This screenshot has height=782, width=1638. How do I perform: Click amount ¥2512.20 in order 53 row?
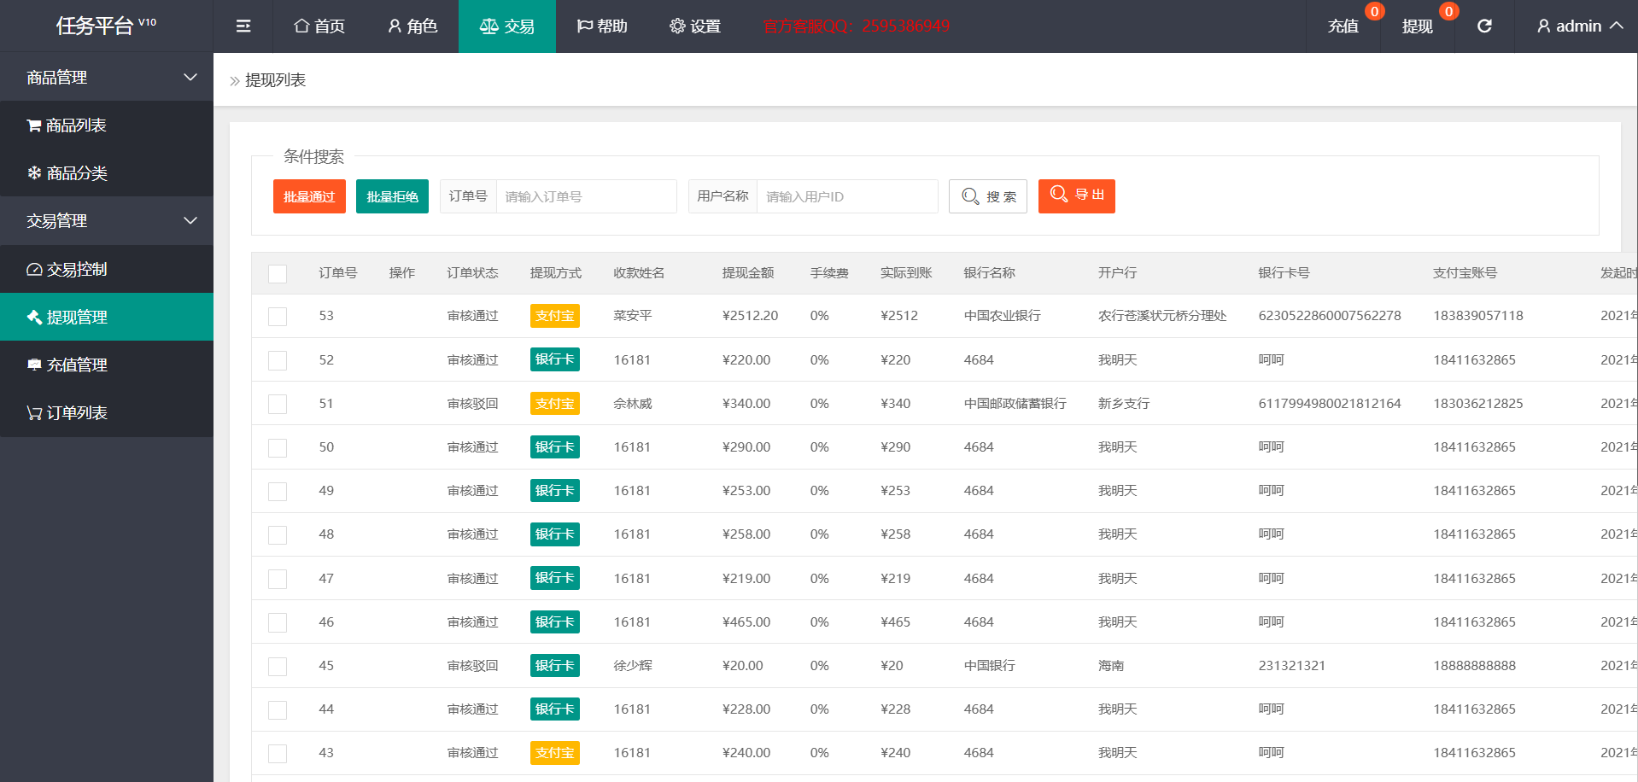pos(750,316)
